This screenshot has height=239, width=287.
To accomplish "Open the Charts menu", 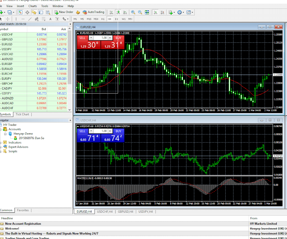I will click(x=32, y=6).
